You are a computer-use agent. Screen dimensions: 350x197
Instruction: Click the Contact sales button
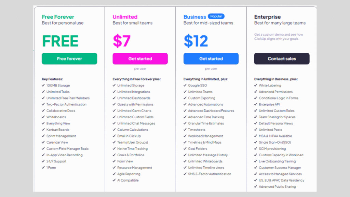pos(282,59)
